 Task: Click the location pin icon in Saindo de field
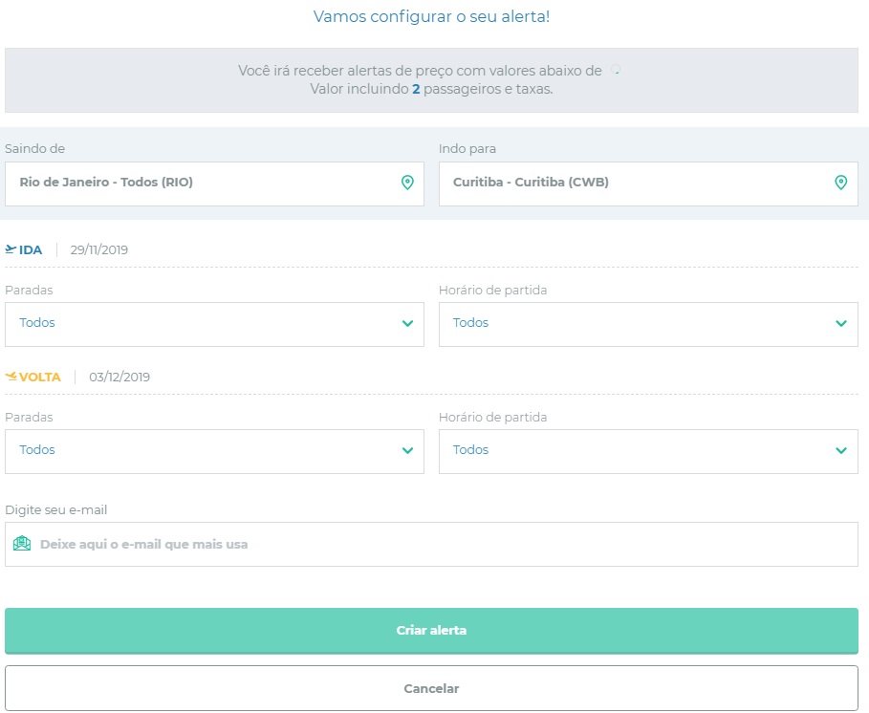(x=407, y=183)
